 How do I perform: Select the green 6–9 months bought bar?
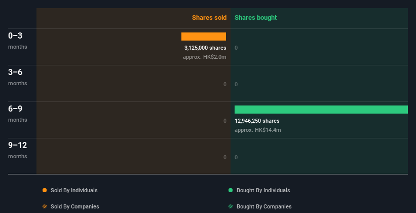tap(321, 110)
